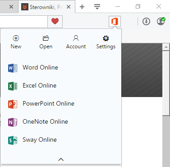
Task: Click the Sway Online icon
Action: (x=13, y=140)
